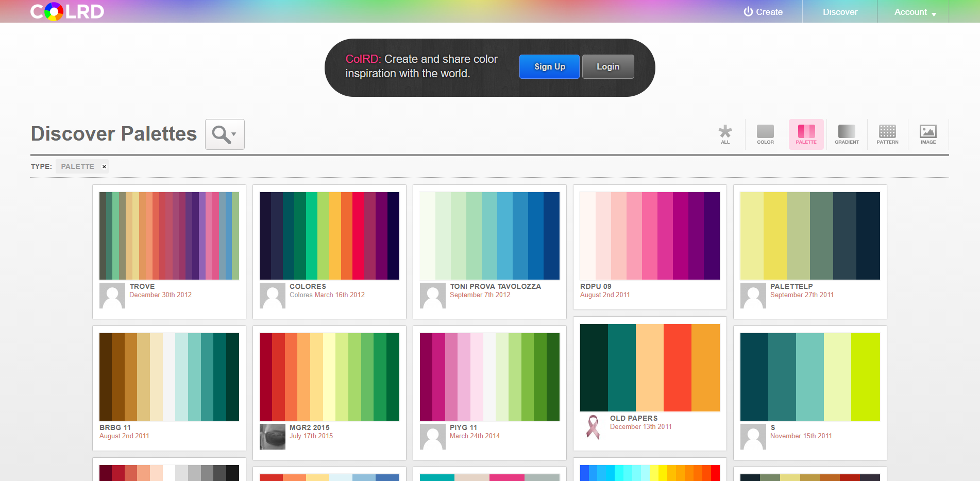Click the pink ribbon avatar on Old Papers
Image resolution: width=980 pixels, height=481 pixels.
593,427
